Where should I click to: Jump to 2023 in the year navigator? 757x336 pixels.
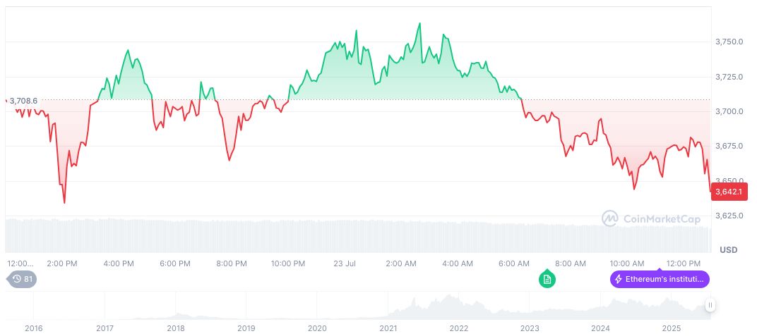tap(530, 328)
